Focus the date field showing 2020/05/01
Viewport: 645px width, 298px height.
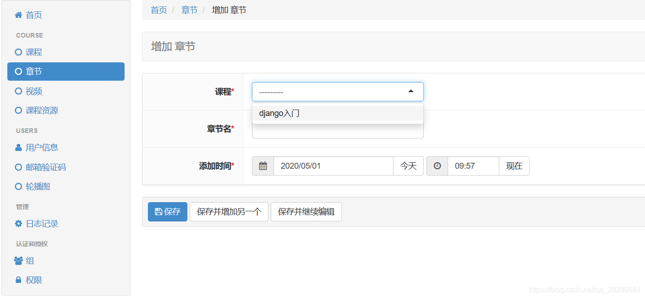(x=333, y=166)
